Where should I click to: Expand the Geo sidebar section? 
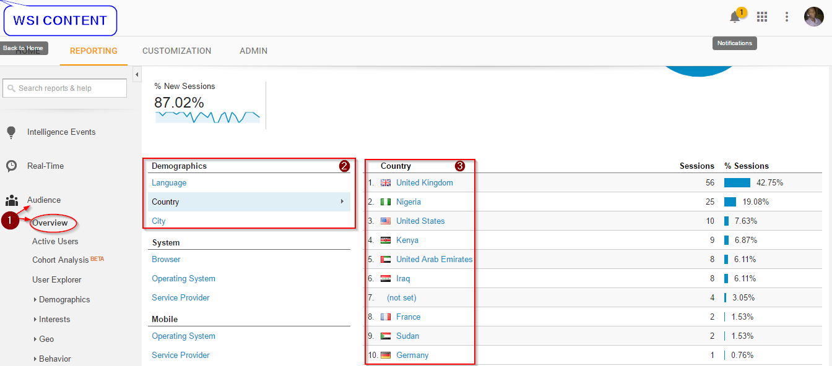click(46, 339)
